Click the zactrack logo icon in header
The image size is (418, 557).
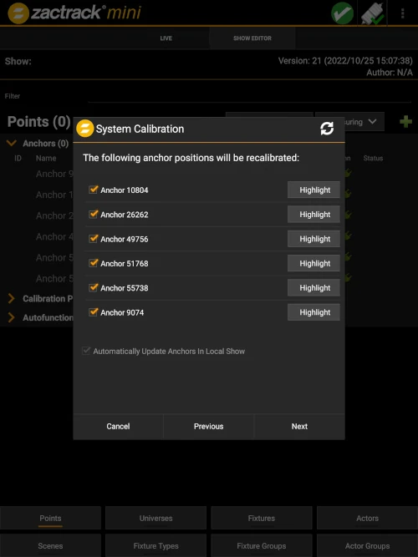[18, 13]
